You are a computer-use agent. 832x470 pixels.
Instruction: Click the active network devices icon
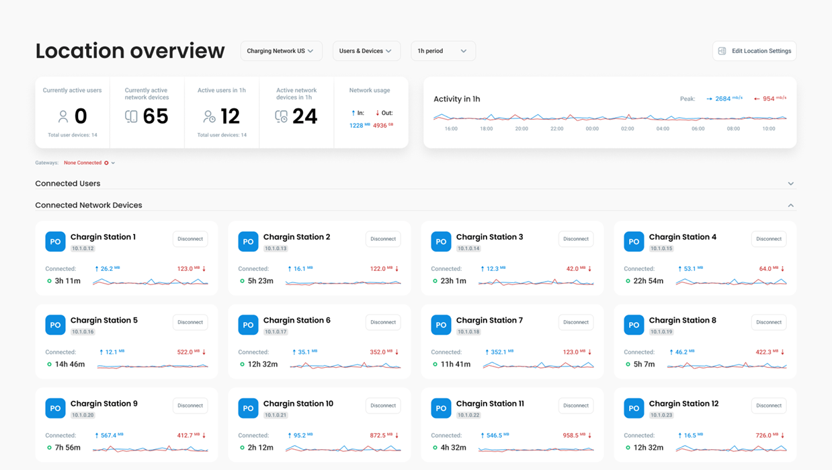pyautogui.click(x=131, y=117)
